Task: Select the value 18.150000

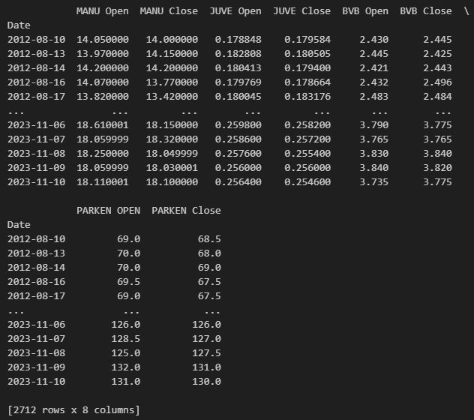Action: 172,125
